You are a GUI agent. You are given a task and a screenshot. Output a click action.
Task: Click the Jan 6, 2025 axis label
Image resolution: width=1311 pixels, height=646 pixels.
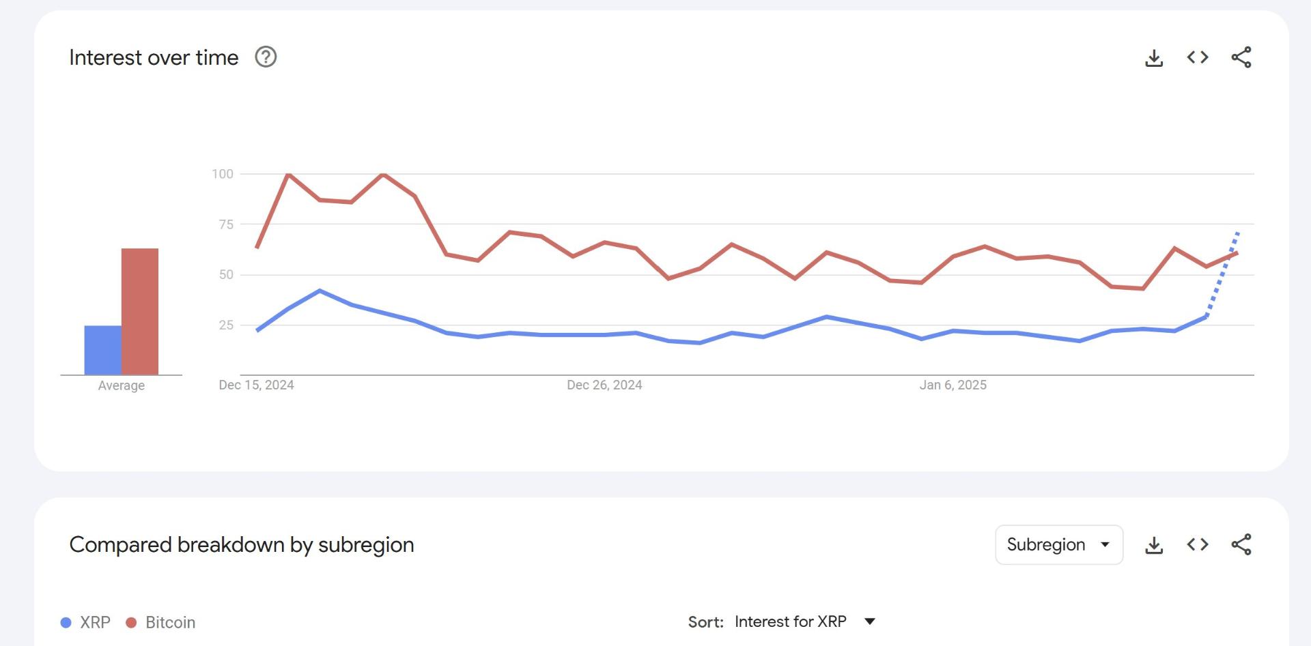click(953, 385)
